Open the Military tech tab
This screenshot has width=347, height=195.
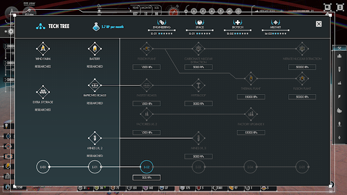[x=275, y=28]
